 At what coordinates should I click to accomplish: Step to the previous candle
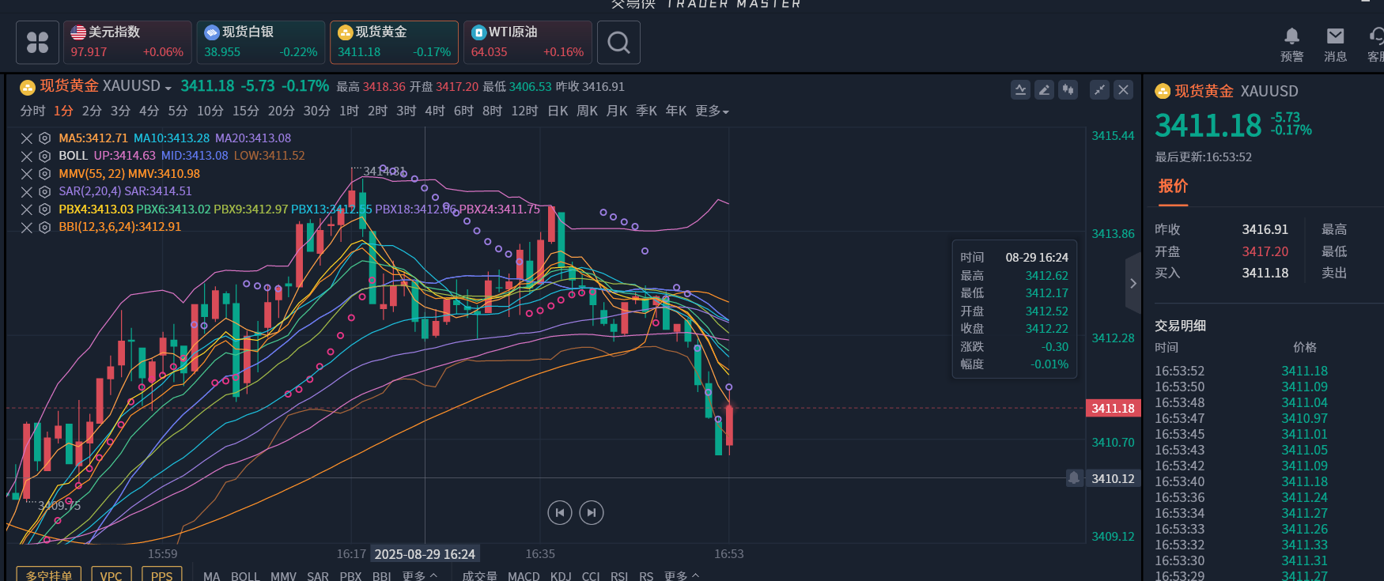[560, 513]
